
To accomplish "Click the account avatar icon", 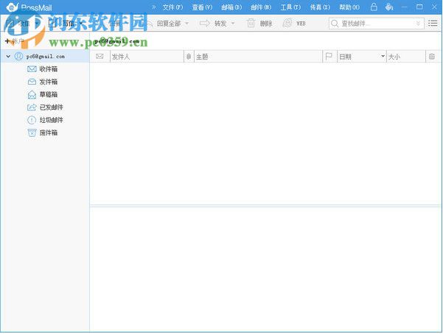I will click(x=18, y=57).
